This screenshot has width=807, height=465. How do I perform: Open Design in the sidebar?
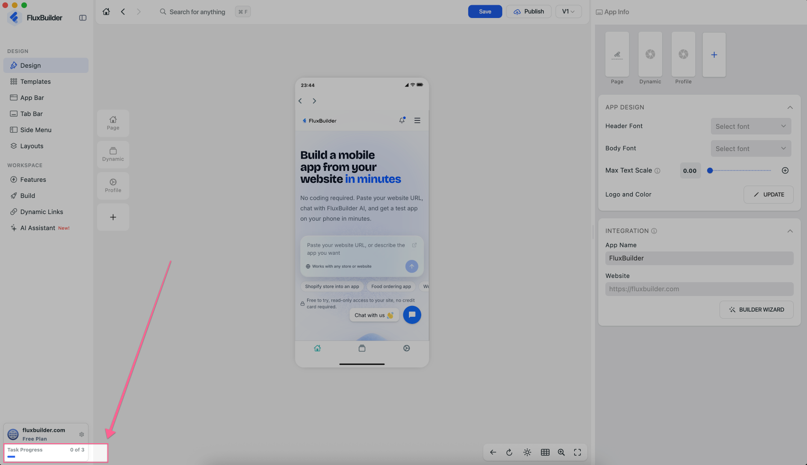coord(46,65)
